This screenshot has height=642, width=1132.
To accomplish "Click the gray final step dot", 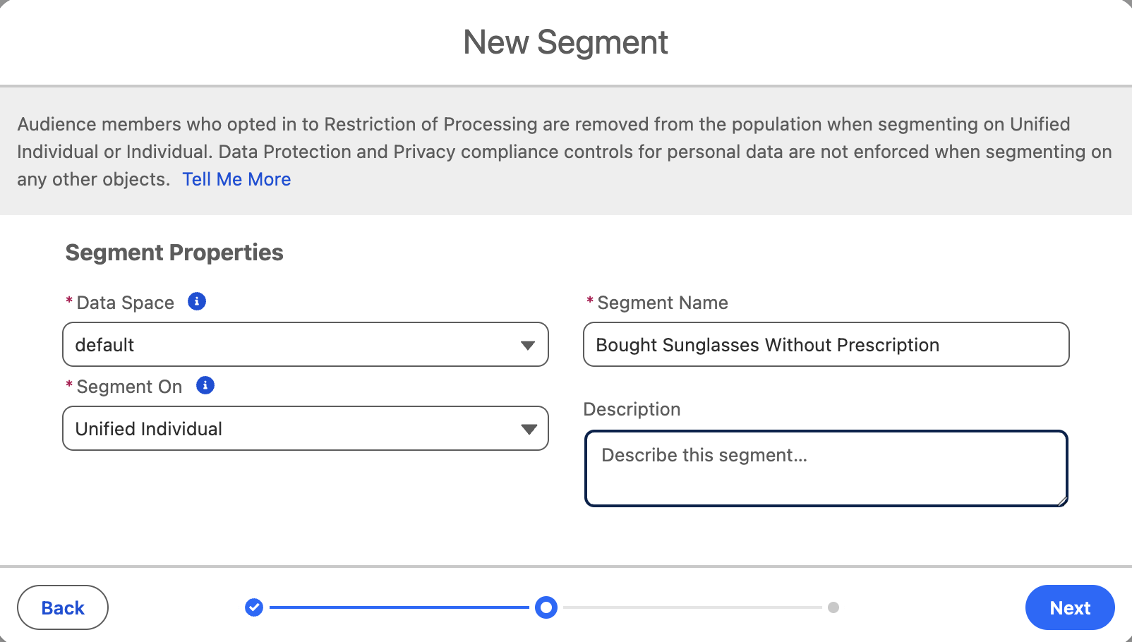I will (x=833, y=607).
